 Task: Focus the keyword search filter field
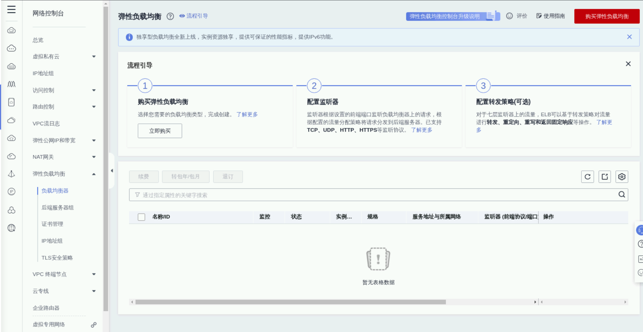[378, 195]
